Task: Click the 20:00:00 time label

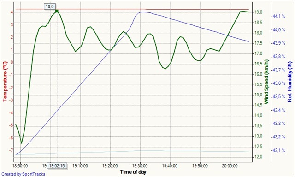Action: (230, 166)
